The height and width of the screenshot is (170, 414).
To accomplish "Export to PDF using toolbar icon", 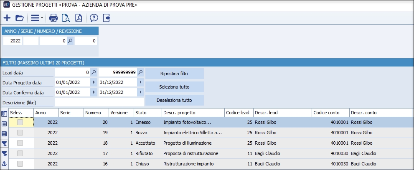I will [78, 18].
